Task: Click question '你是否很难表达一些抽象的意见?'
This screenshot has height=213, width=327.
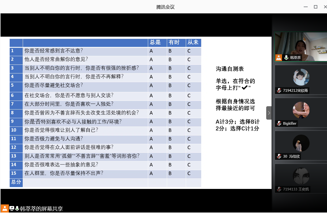Action: [x=61, y=165]
